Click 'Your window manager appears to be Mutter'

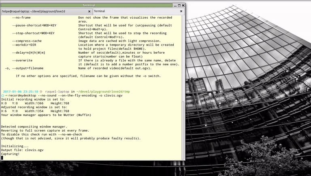tap(46, 115)
